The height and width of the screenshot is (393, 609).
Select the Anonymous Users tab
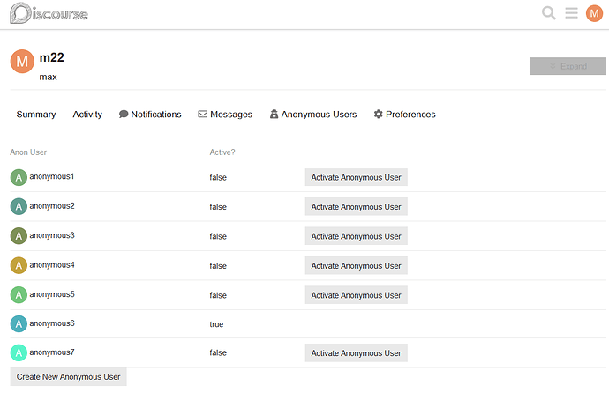[x=313, y=115]
